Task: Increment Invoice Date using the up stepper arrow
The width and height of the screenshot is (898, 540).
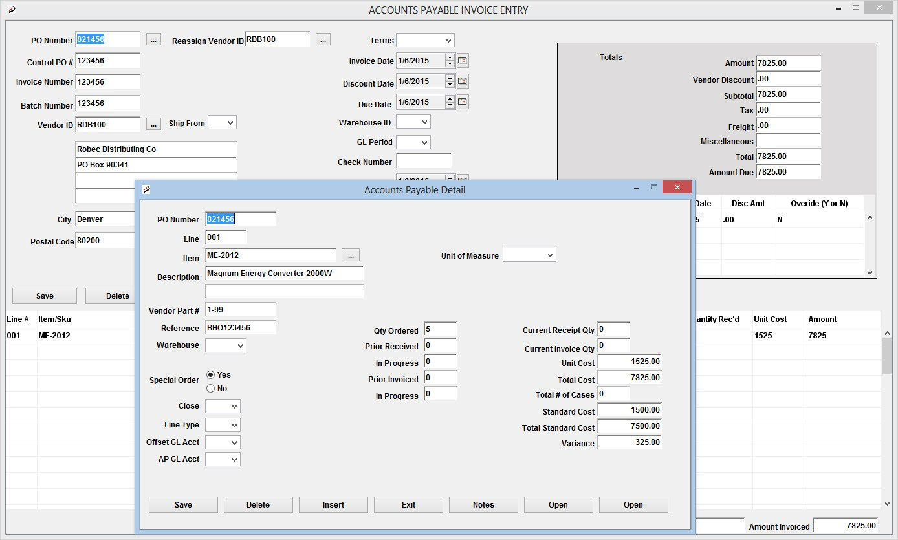Action: pos(451,58)
